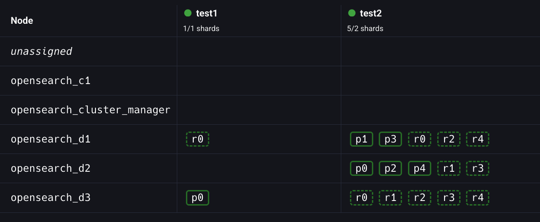The image size is (540, 222).
Task: Click the r0 replica shard of test1 on opensearch_d1
Action: click(x=197, y=139)
